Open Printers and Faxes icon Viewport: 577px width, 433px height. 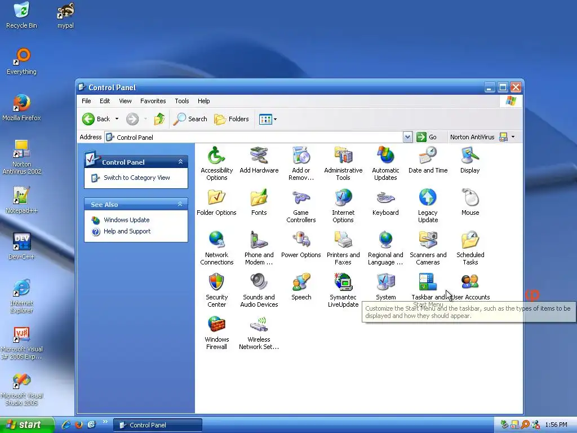(343, 240)
